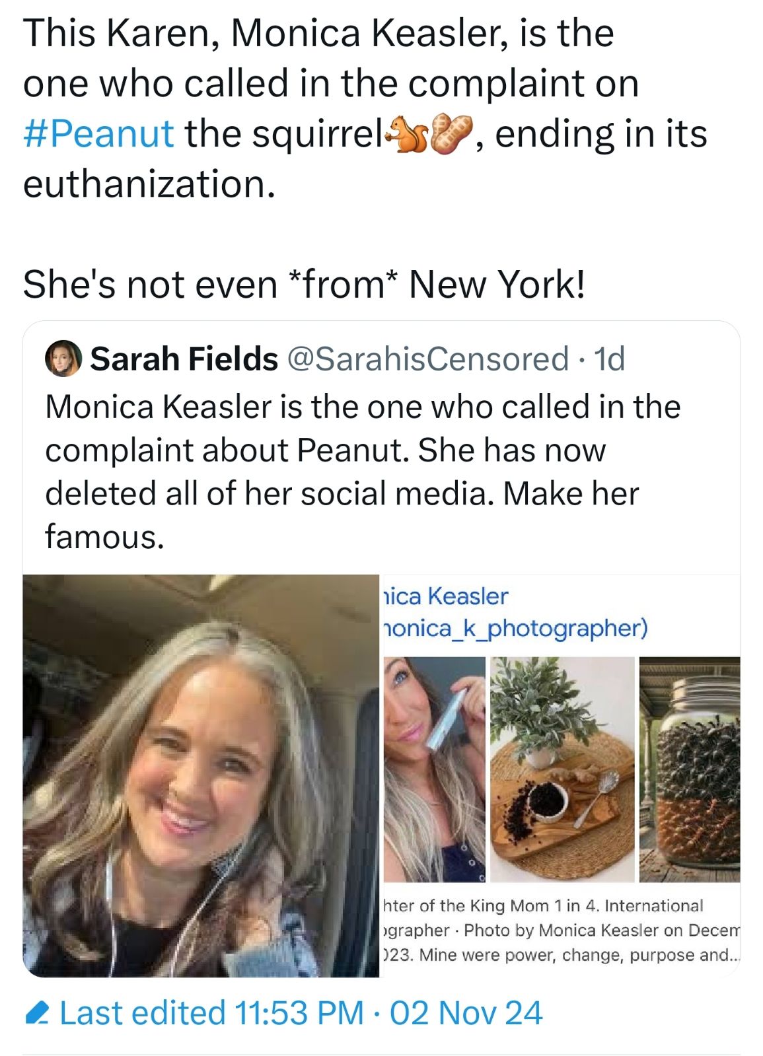Open the @SarahisCensored handle
Screen dimensions: 763x1056
pyautogui.click(x=427, y=359)
